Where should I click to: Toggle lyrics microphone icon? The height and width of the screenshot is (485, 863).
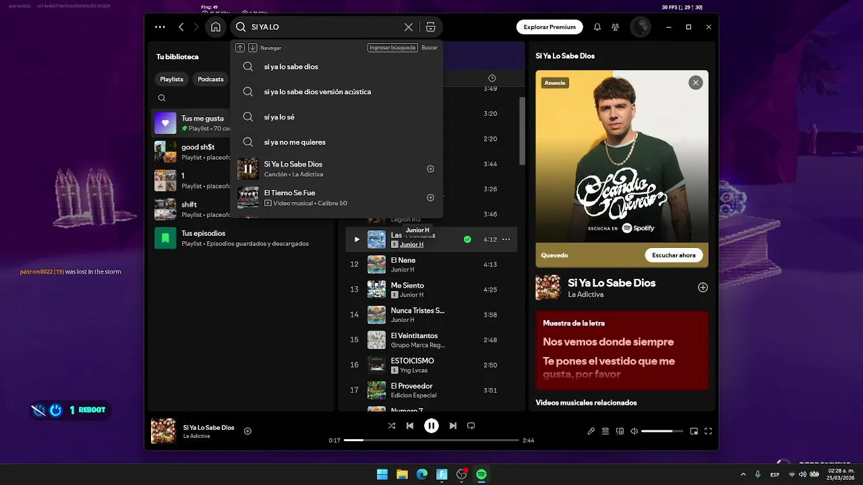point(591,431)
